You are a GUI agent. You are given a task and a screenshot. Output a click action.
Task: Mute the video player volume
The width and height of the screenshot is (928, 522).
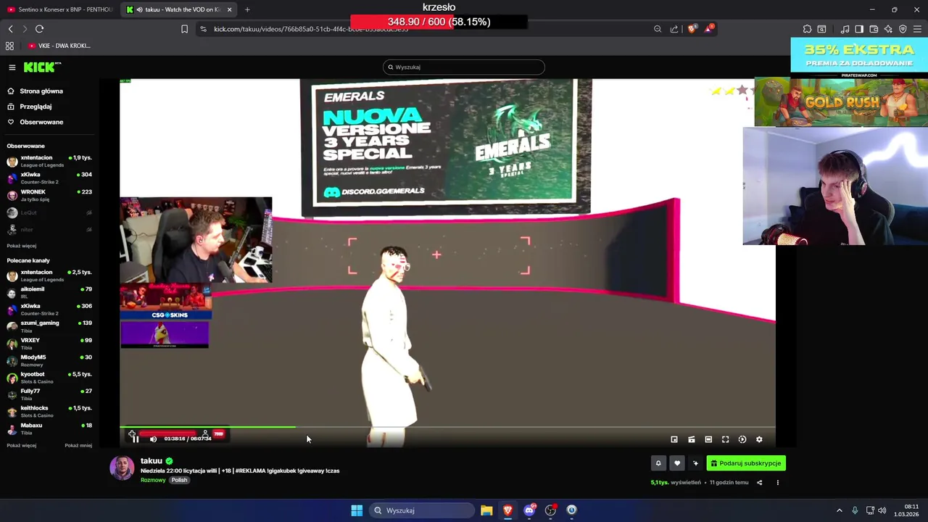[x=153, y=439]
